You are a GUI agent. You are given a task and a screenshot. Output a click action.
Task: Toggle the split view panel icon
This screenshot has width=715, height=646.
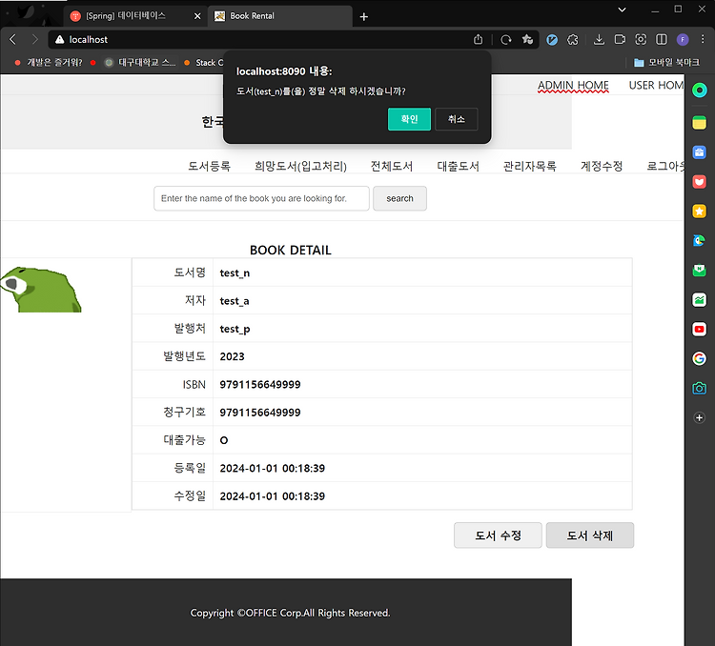tap(662, 40)
